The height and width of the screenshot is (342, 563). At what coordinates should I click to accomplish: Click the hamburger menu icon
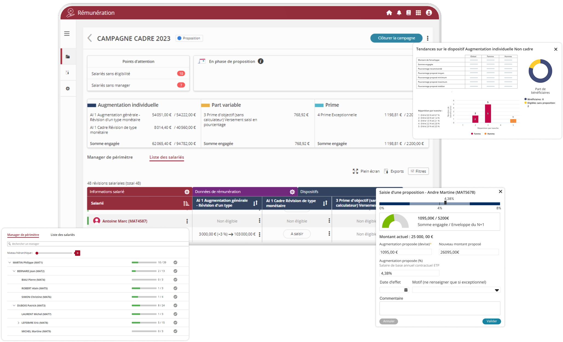pos(67,34)
